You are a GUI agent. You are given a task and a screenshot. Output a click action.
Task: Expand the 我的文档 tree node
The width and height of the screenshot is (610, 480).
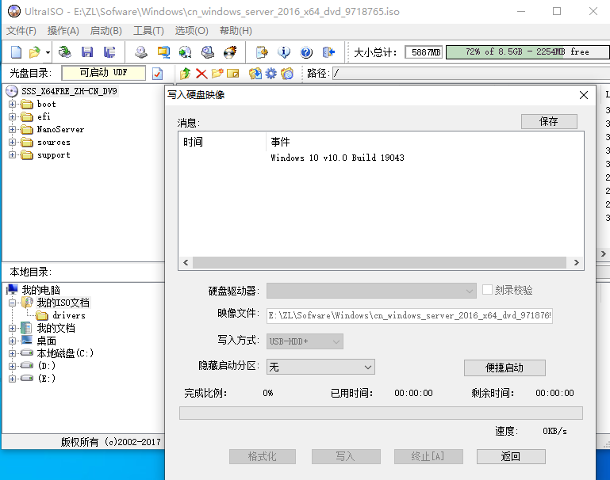click(x=13, y=328)
